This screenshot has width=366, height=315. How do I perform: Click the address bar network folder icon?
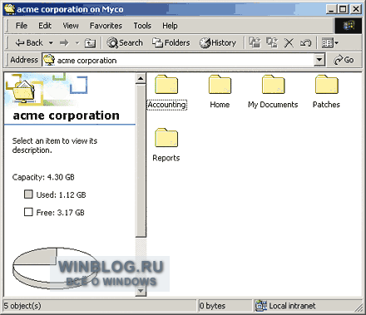click(49, 60)
